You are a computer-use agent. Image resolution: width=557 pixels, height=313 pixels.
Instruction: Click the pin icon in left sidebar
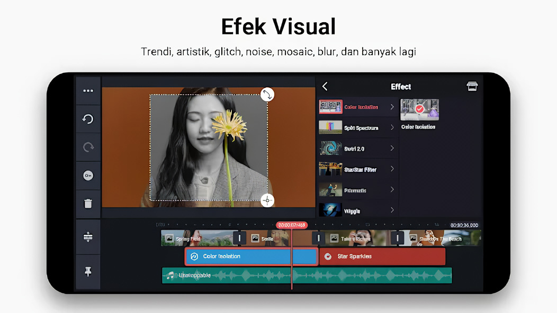point(88,271)
